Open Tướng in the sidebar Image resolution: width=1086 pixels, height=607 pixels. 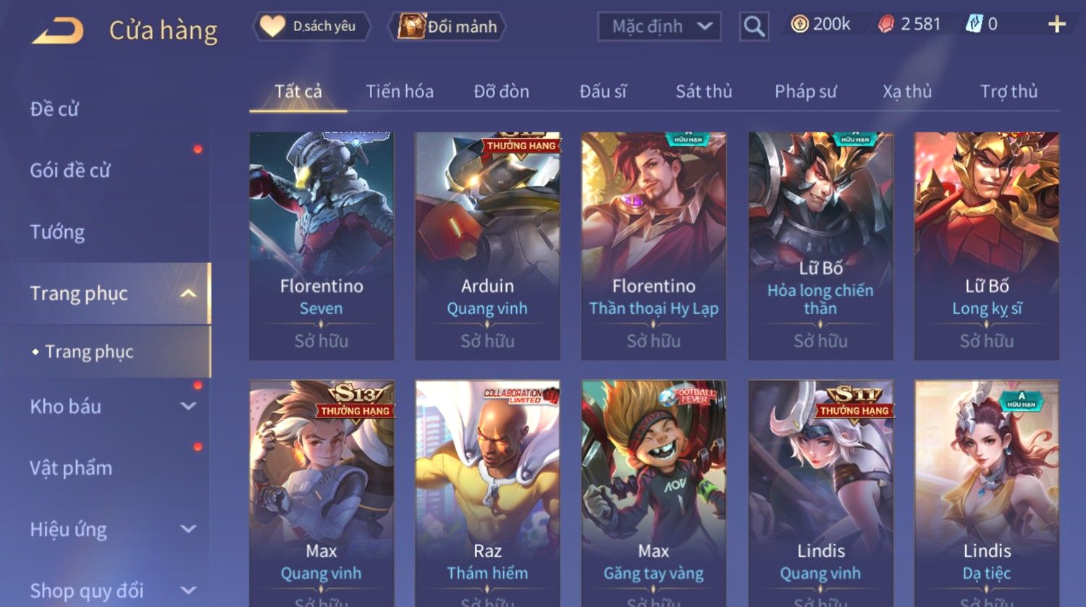point(57,232)
